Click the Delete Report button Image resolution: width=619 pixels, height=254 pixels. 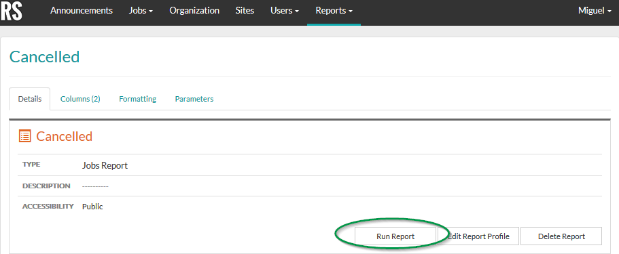(561, 236)
